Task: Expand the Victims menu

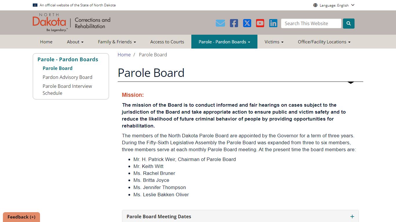Action: pos(274,42)
